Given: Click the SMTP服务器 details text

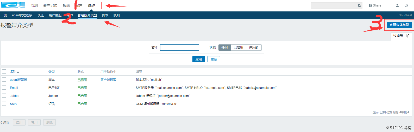Looking at the screenshot, I should [x=206, y=88].
